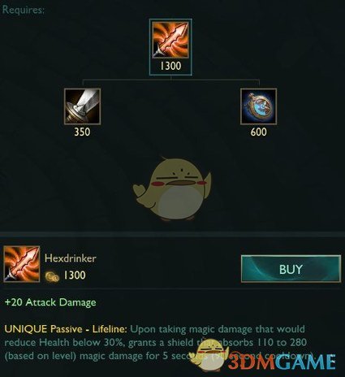
Task: Select the +20 Attack Damage stat line
Action: point(50,302)
